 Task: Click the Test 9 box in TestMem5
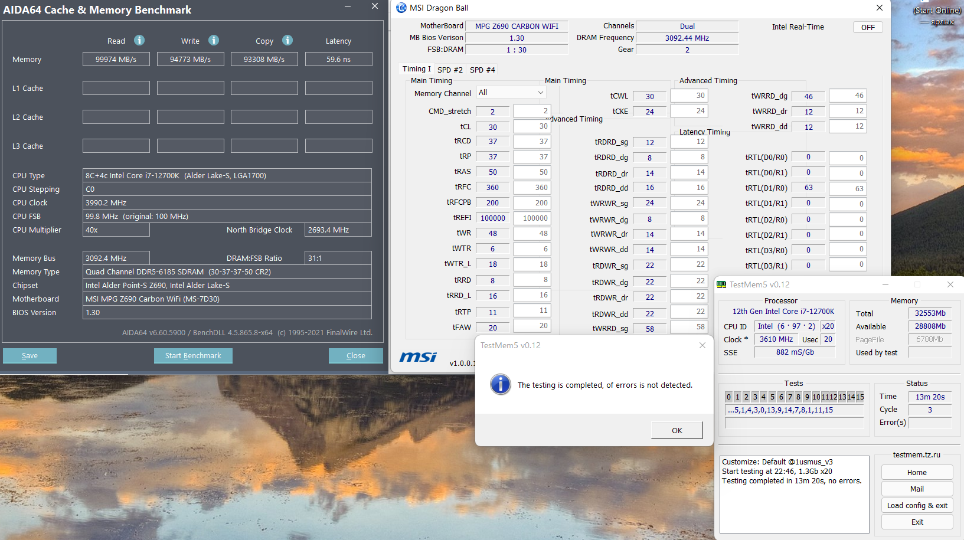(807, 397)
